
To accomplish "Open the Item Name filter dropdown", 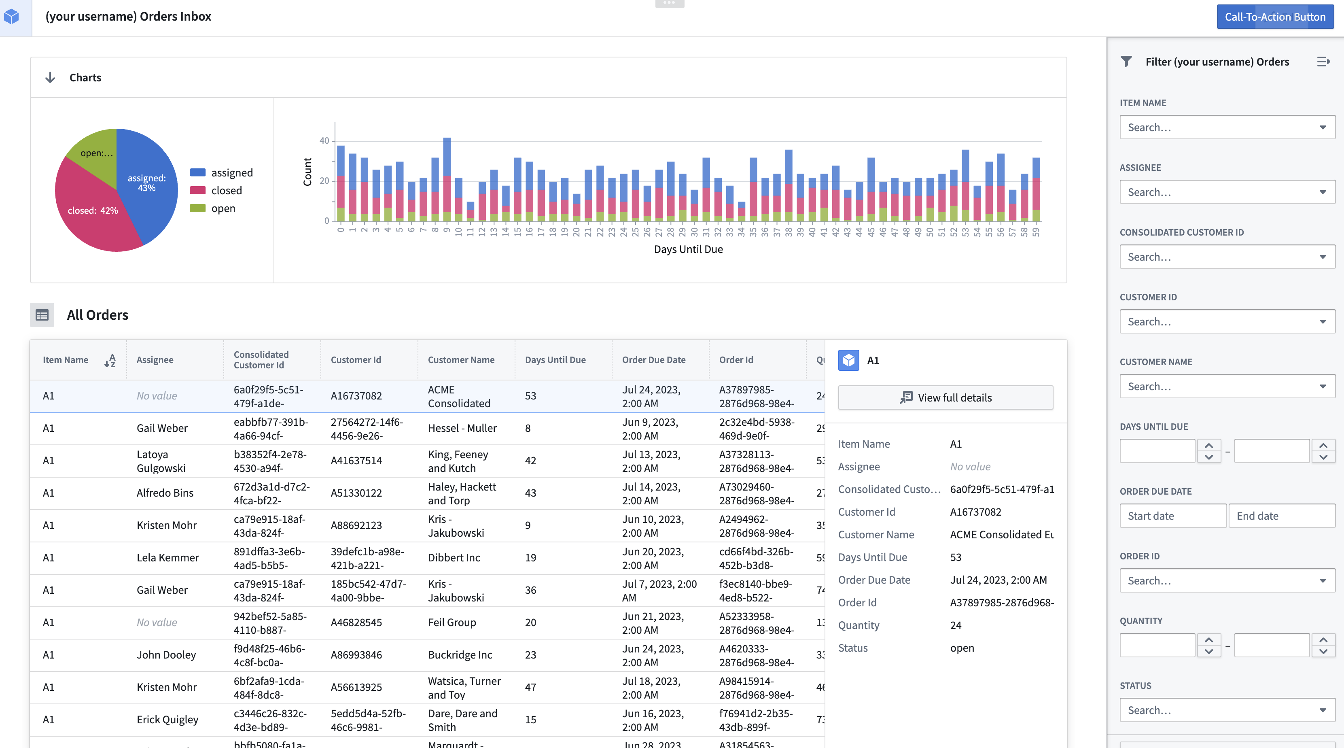I will pos(1227,127).
